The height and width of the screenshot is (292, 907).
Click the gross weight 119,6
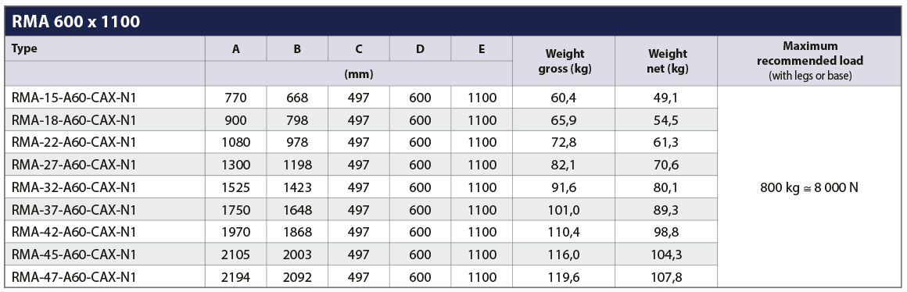[564, 277]
